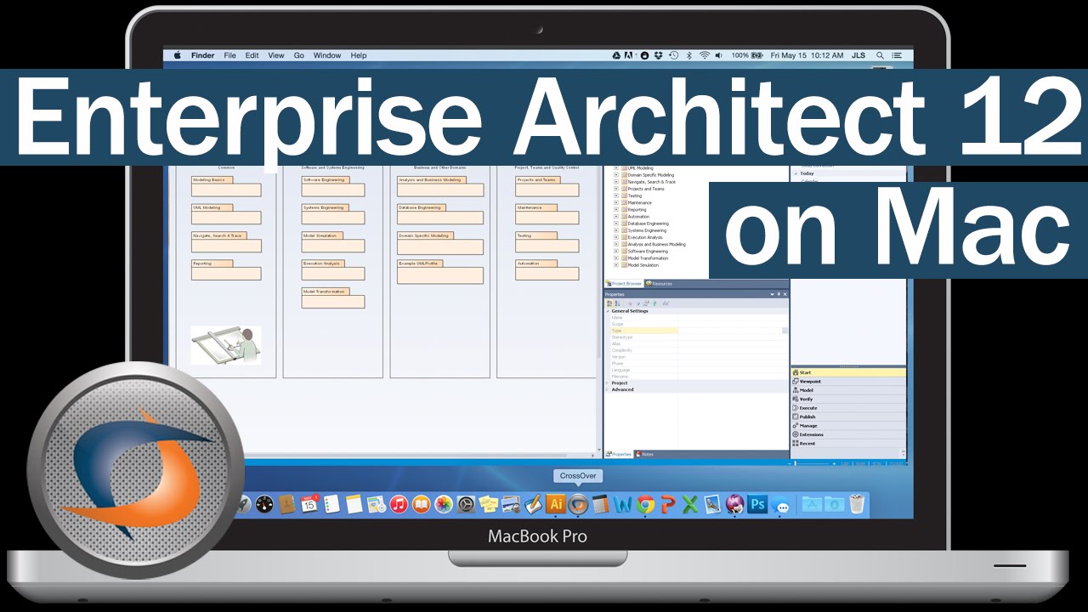Open Google Chrome from the Dock
Image resolution: width=1088 pixels, height=612 pixels.
[x=645, y=504]
